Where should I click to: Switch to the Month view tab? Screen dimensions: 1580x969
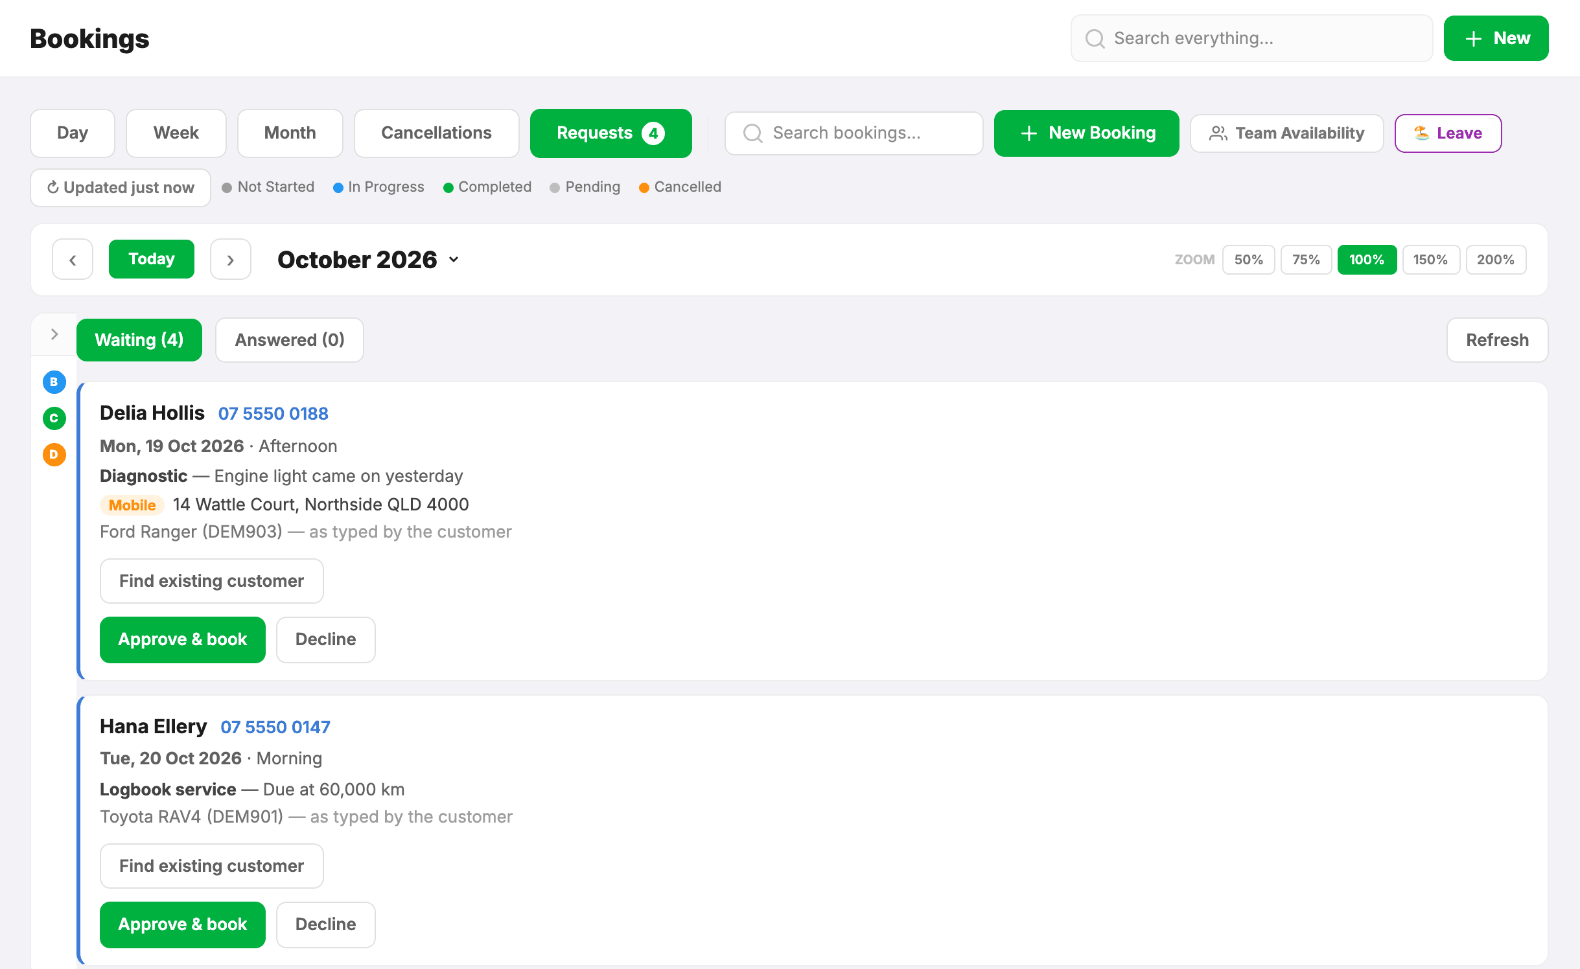(x=290, y=133)
